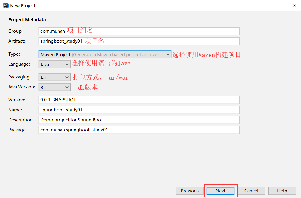Go back with the Previous button

point(190,191)
